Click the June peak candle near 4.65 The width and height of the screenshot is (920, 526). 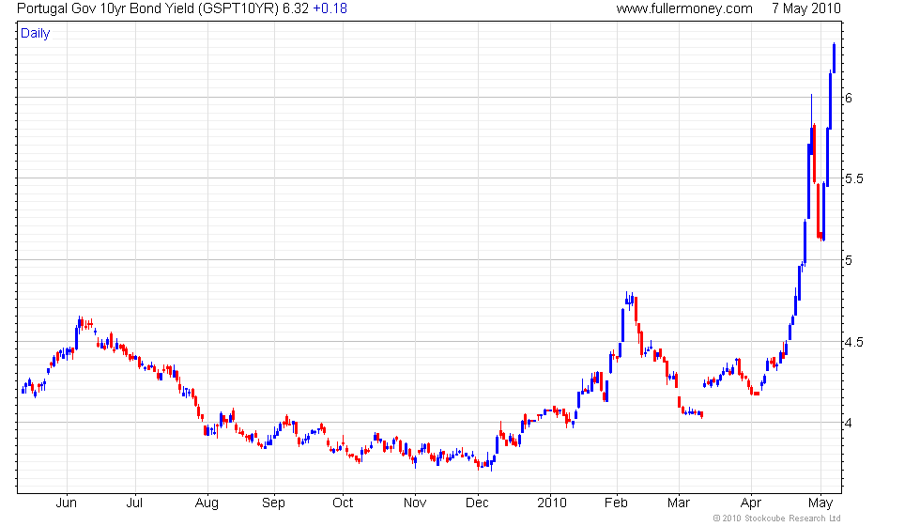[81, 323]
